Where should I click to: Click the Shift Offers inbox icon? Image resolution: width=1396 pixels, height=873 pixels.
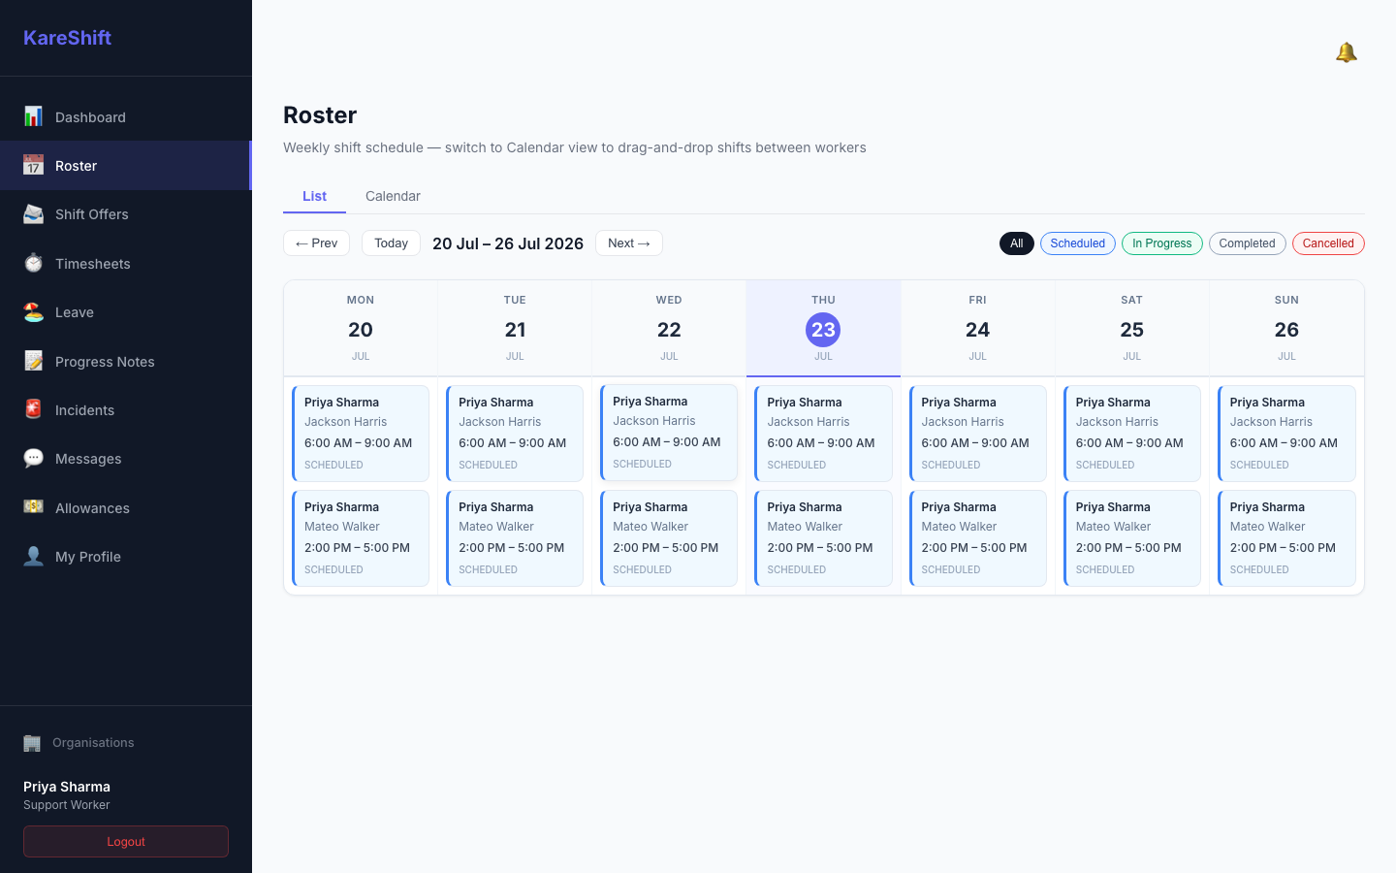coord(33,213)
